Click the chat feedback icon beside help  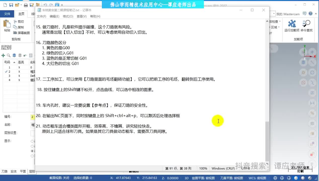coord(305,14)
